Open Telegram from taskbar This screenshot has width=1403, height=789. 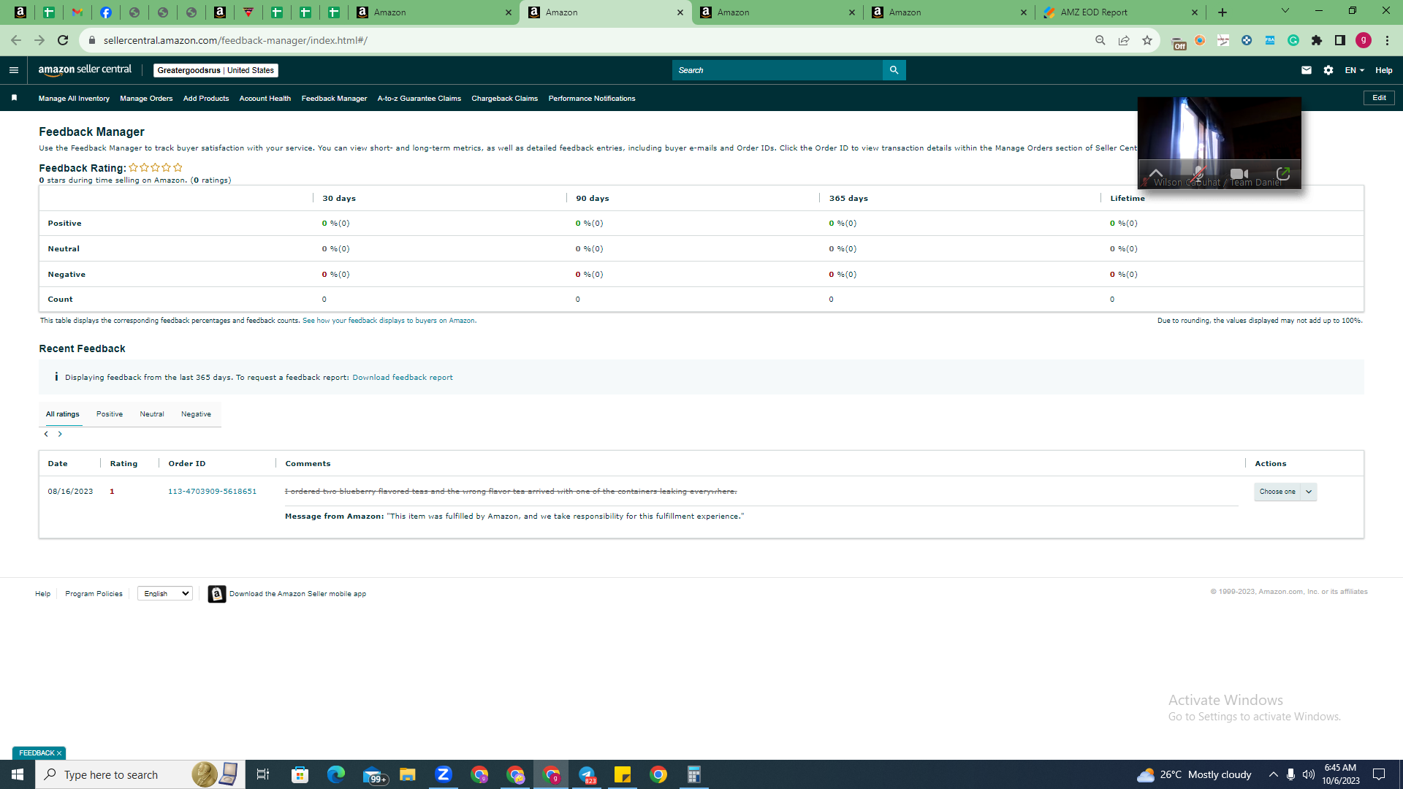tap(587, 774)
